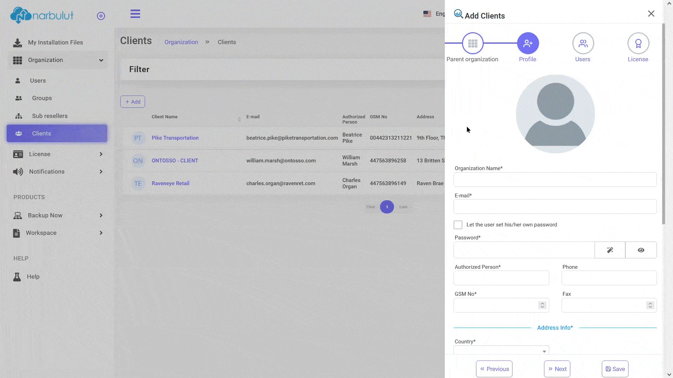This screenshot has height=378, width=673.
Task: Expand the Notifications submenu arrow
Action: [x=101, y=172]
